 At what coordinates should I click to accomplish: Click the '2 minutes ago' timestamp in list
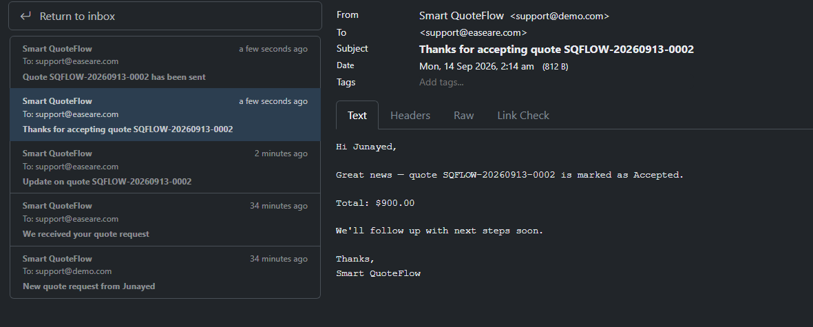point(281,154)
